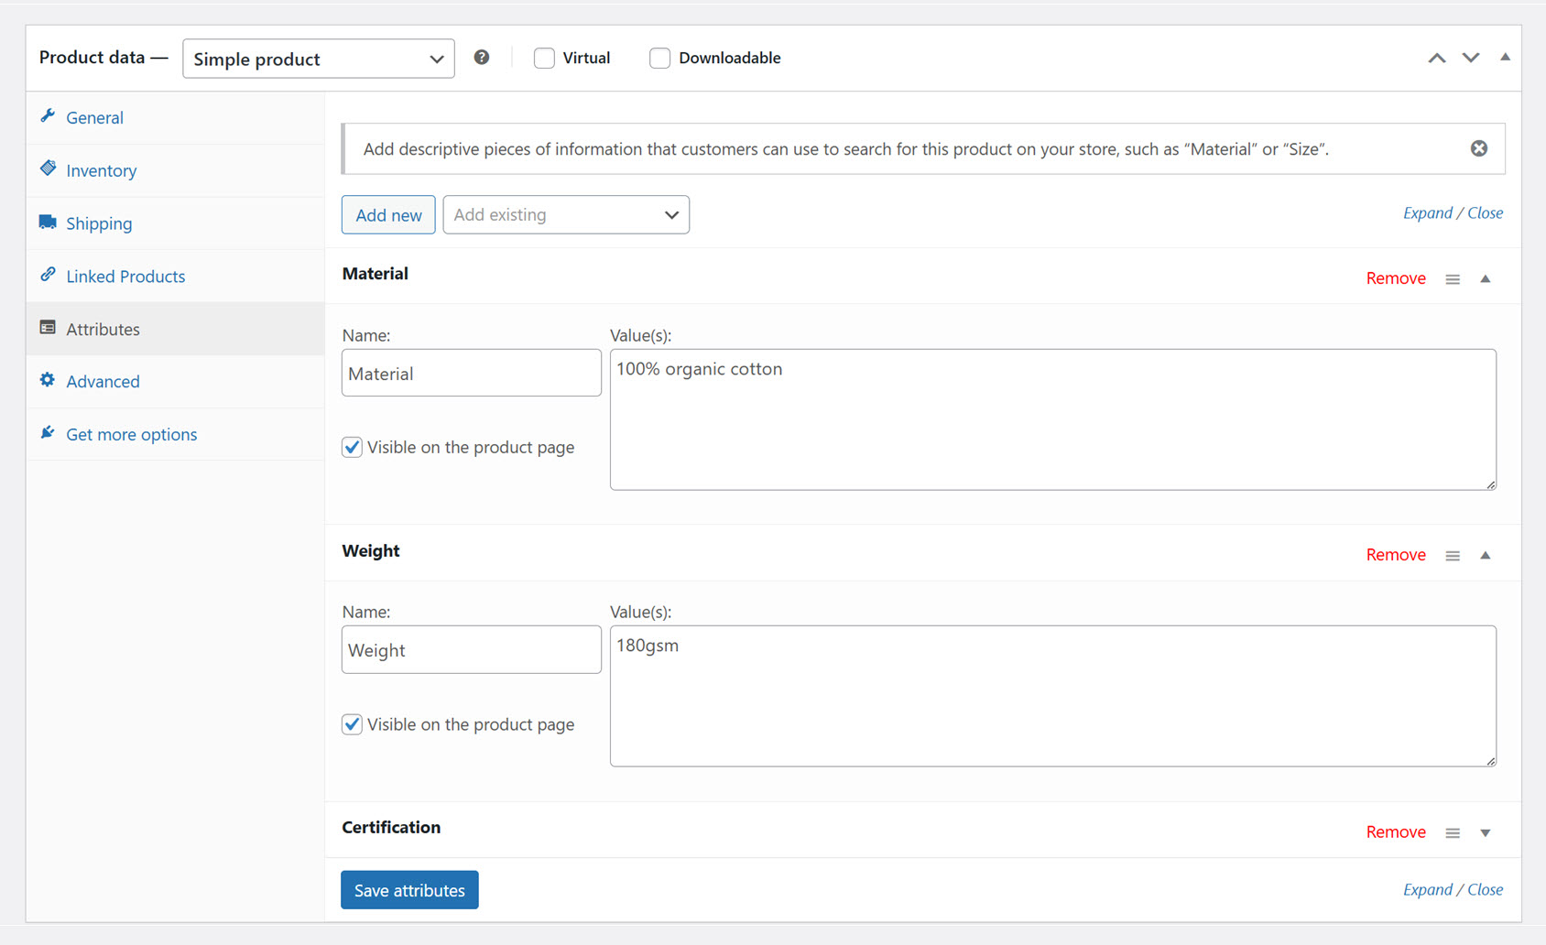The width and height of the screenshot is (1546, 945).
Task: Expand the Certification attribute section
Action: [x=1486, y=832]
